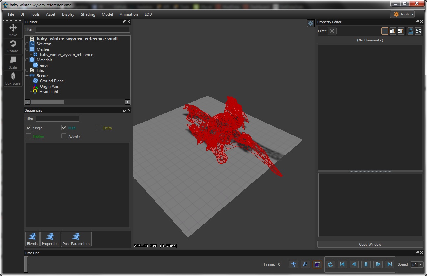
Task: Pause the animation playback
Action: (366, 264)
